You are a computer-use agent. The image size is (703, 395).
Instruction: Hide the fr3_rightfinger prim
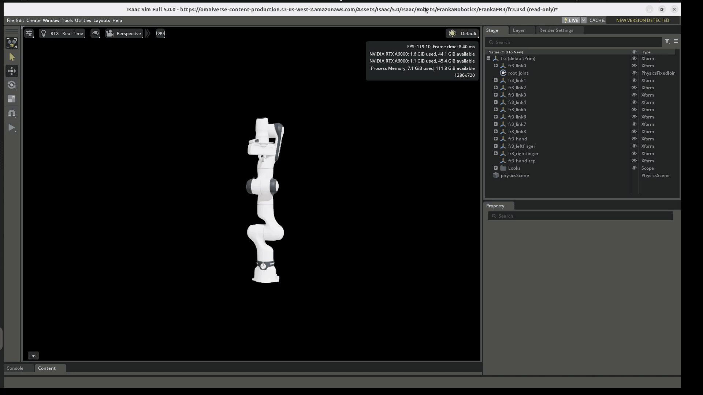634,154
